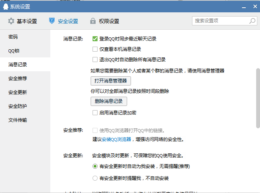This screenshot has width=260, height=193.
Task: Click the magnifier search icon
Action: click(252, 21)
